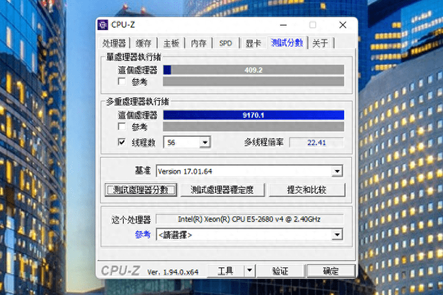
Task: Open the 处理器 tab
Action: tap(114, 43)
